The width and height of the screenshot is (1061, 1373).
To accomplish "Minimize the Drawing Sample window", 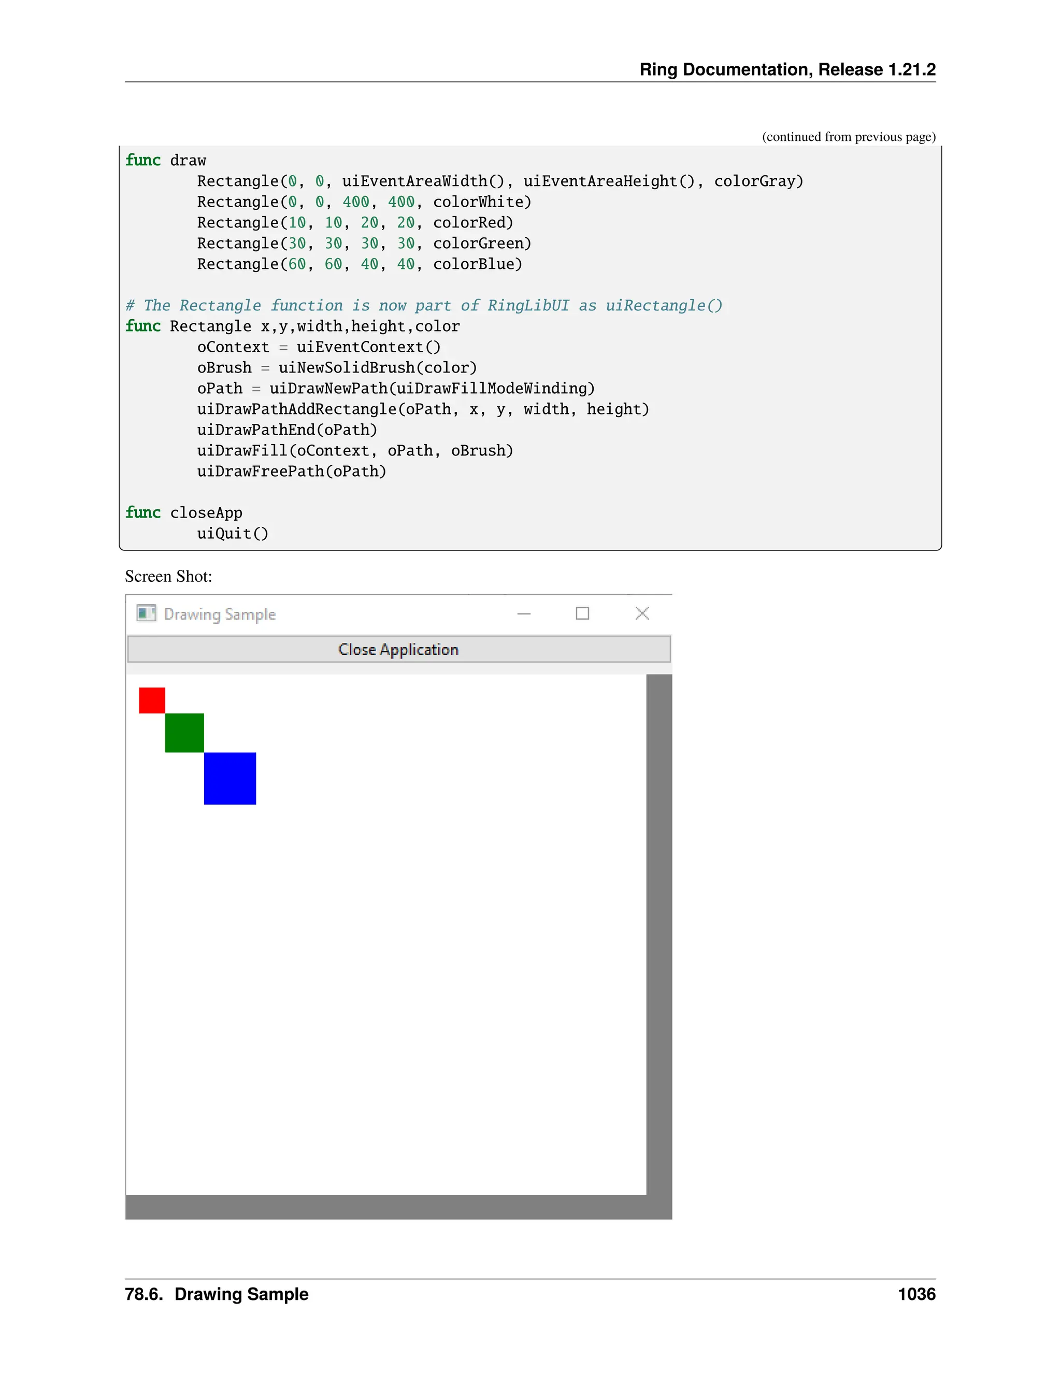I will pos(524,613).
